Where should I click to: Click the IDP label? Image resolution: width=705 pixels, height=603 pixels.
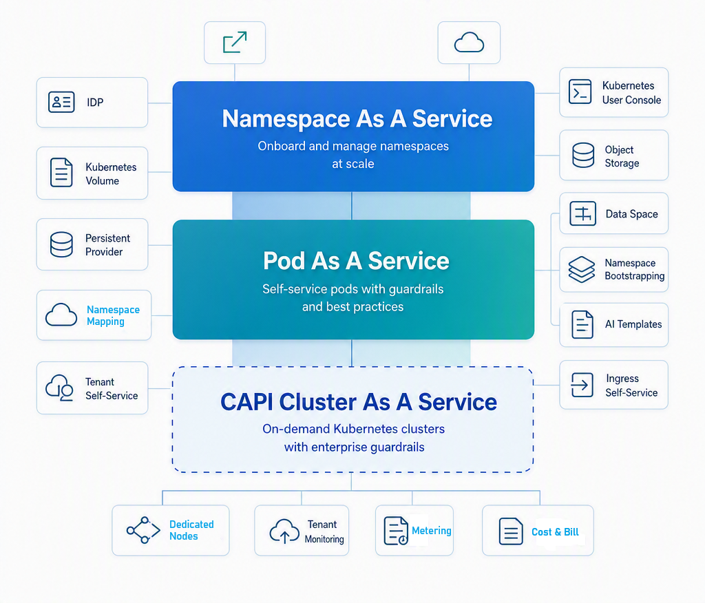pyautogui.click(x=95, y=103)
